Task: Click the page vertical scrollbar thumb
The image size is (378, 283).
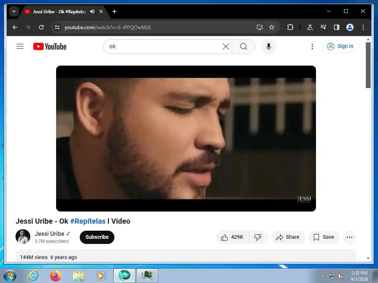Action: click(x=368, y=65)
